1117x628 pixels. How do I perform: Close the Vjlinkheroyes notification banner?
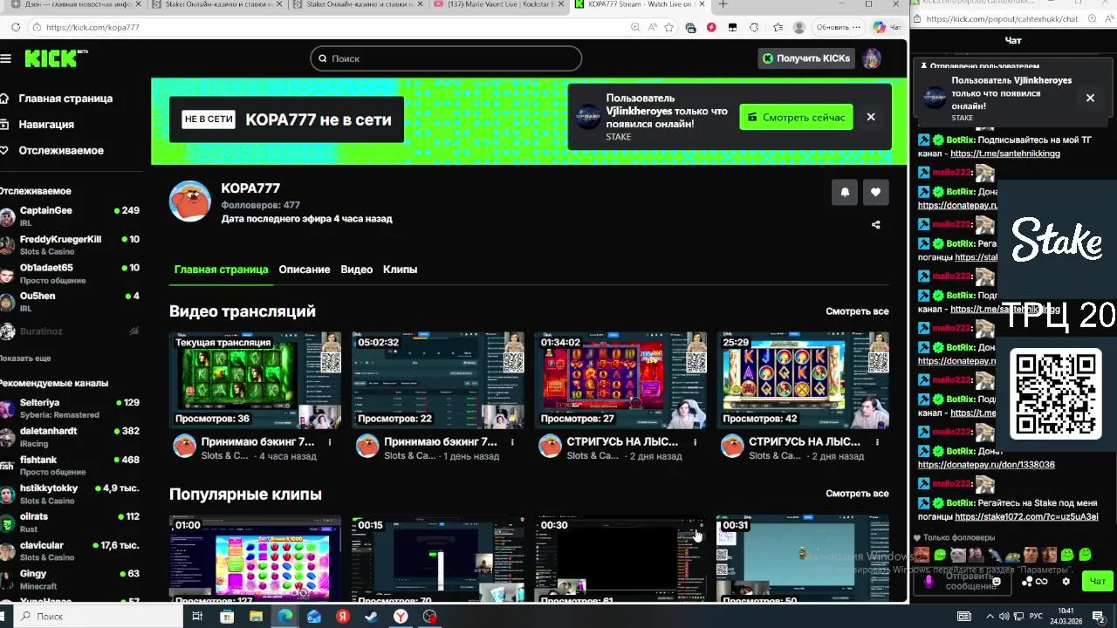click(x=870, y=117)
